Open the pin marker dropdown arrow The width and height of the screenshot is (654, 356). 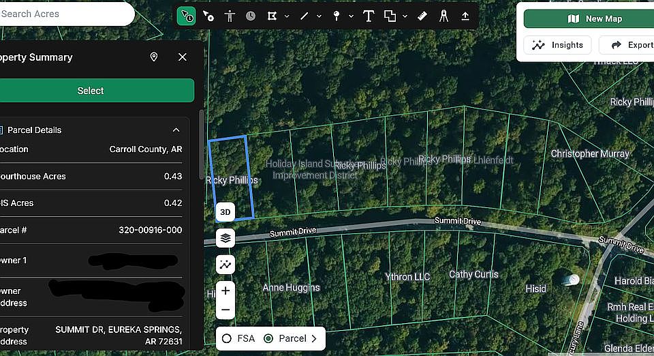coord(352,16)
